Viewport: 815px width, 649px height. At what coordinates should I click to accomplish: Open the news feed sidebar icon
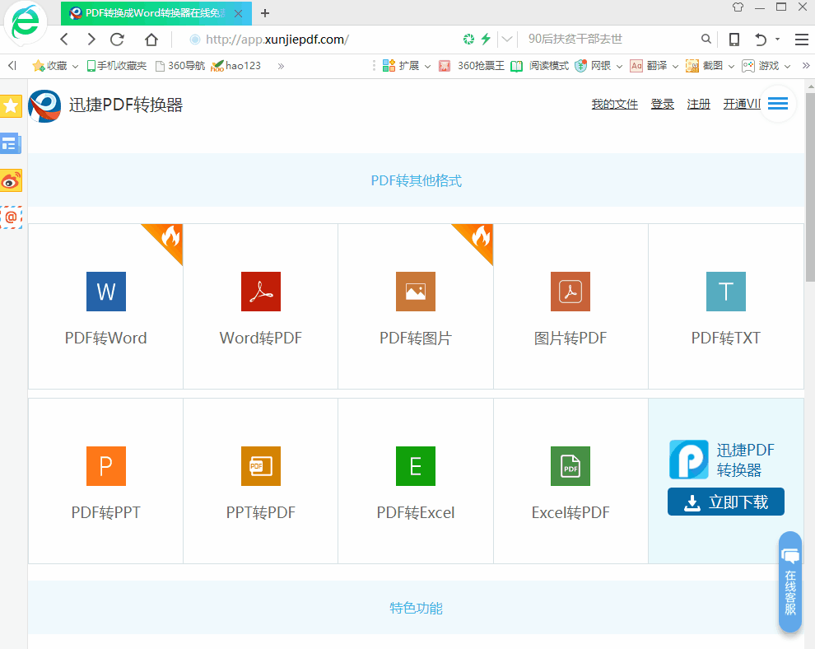(x=11, y=143)
